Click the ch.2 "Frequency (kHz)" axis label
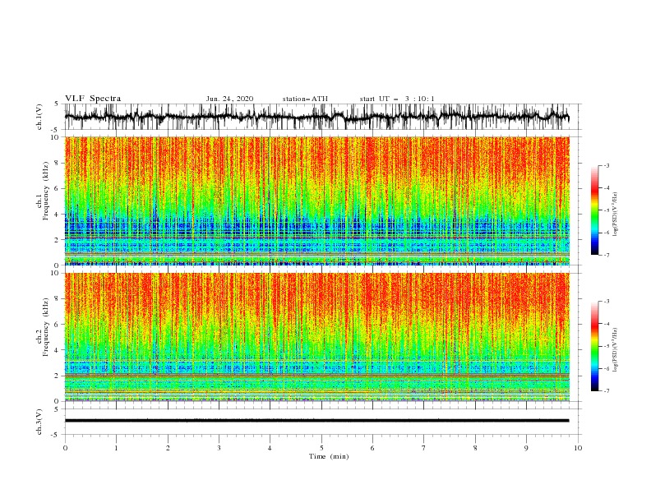 click(x=47, y=328)
